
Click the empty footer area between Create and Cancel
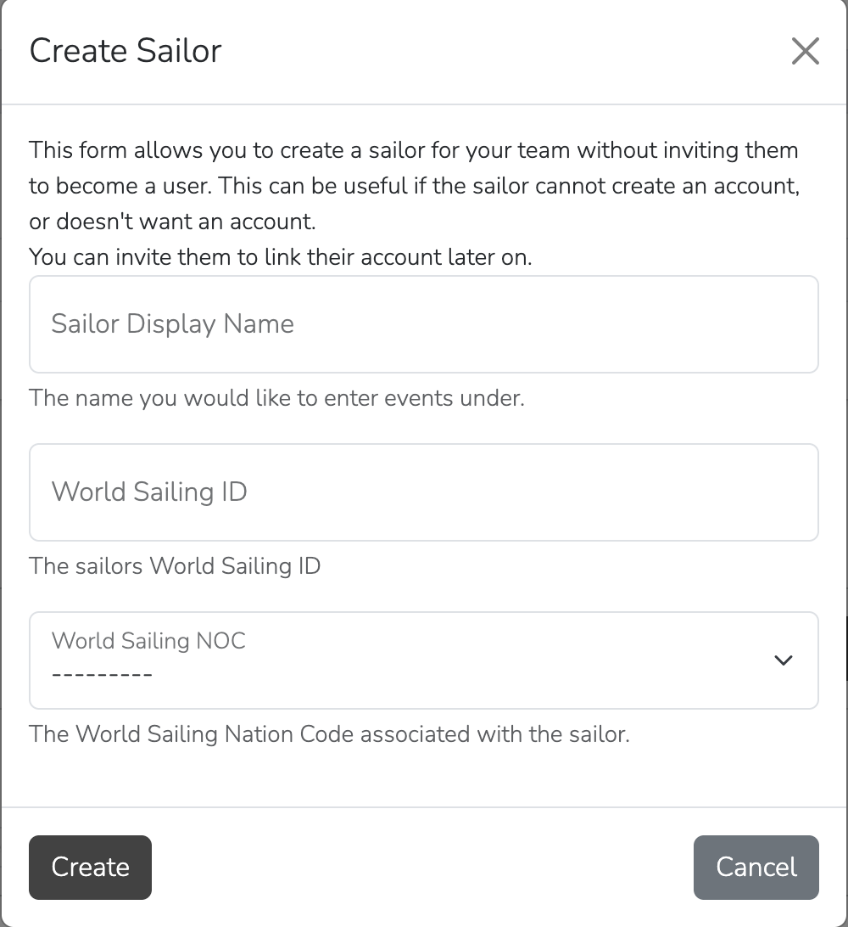click(x=424, y=867)
